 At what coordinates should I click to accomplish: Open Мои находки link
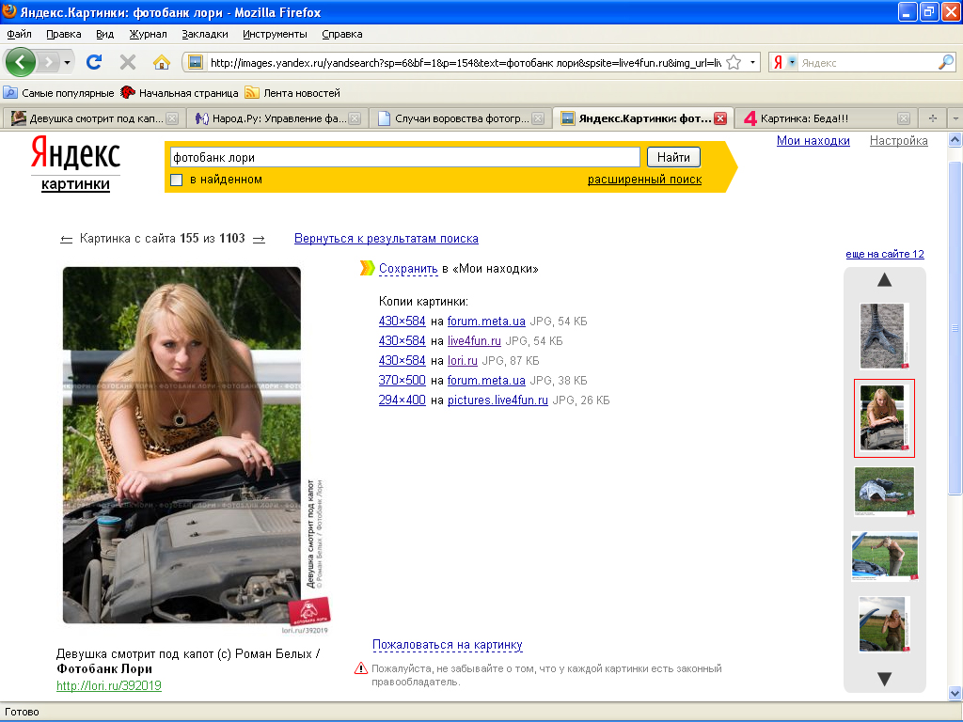pyautogui.click(x=813, y=141)
